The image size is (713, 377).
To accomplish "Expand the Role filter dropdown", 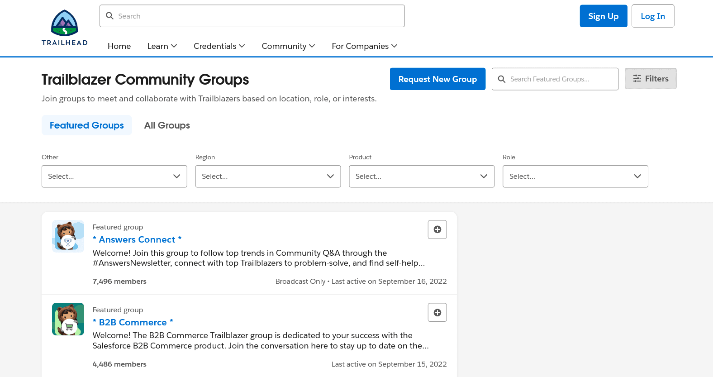I will click(x=575, y=177).
